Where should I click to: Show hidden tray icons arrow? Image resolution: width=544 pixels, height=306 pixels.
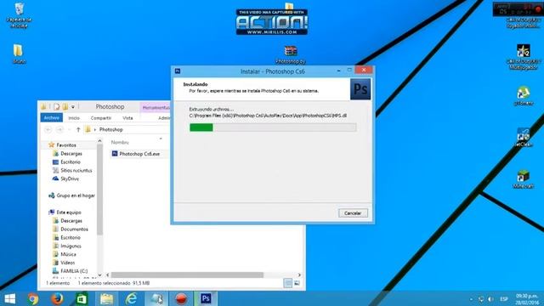pyautogui.click(x=471, y=299)
